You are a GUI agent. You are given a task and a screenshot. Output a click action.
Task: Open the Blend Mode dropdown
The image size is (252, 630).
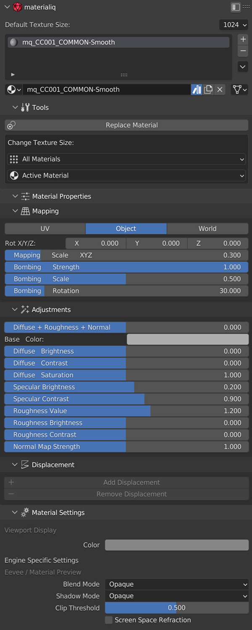[176, 584]
